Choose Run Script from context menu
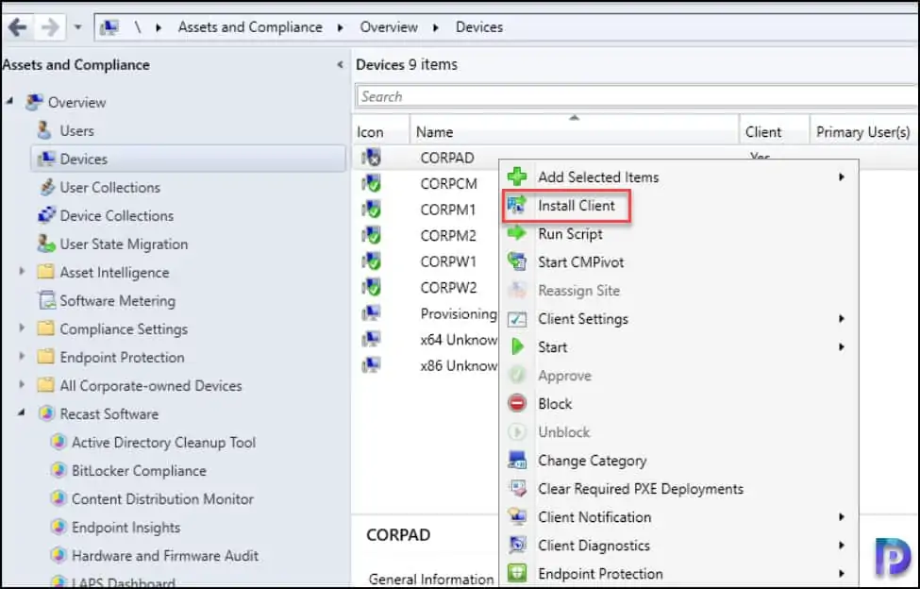Screen dimensions: 920x589 [x=570, y=234]
